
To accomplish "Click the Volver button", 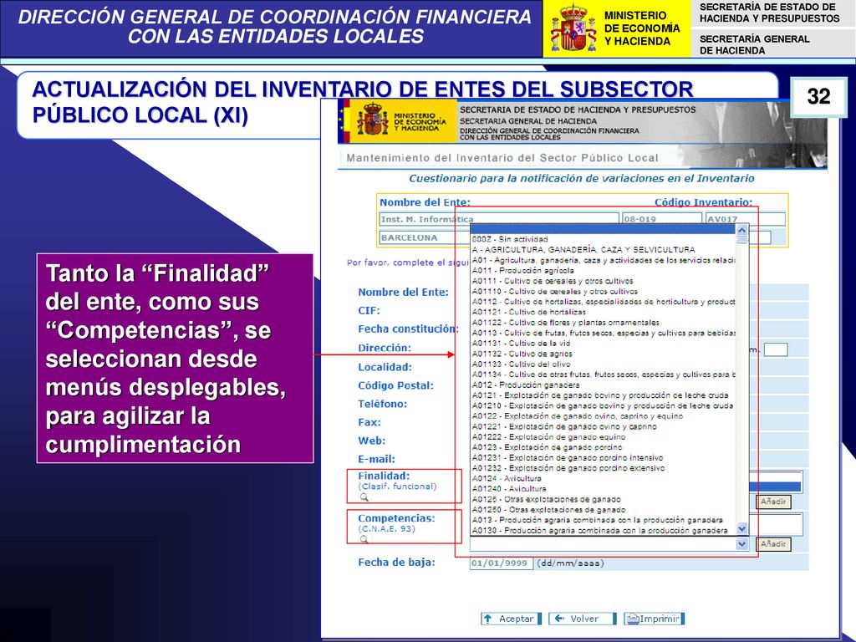I will click(x=582, y=619).
